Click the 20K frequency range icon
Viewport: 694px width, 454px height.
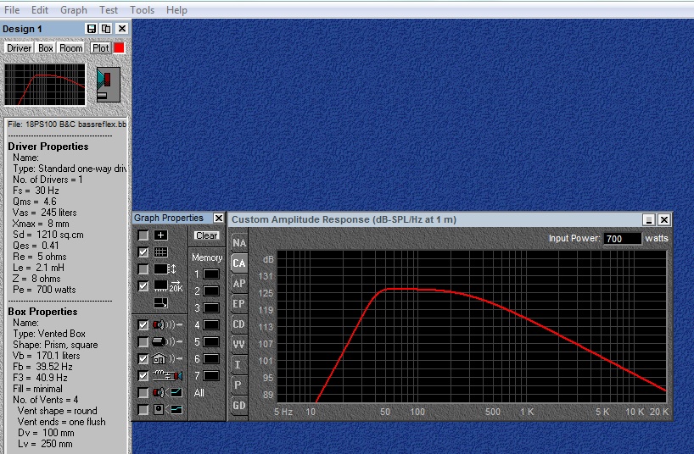(x=168, y=286)
